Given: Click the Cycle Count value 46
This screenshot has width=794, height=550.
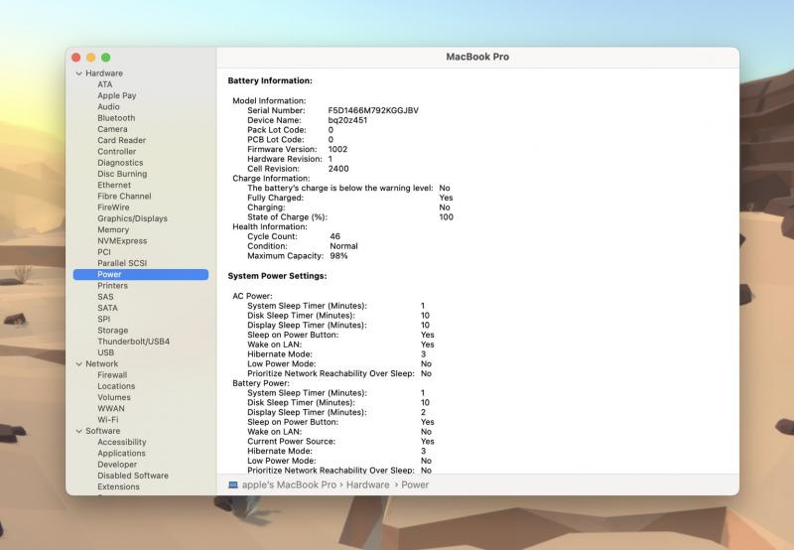Looking at the screenshot, I should pos(334,236).
